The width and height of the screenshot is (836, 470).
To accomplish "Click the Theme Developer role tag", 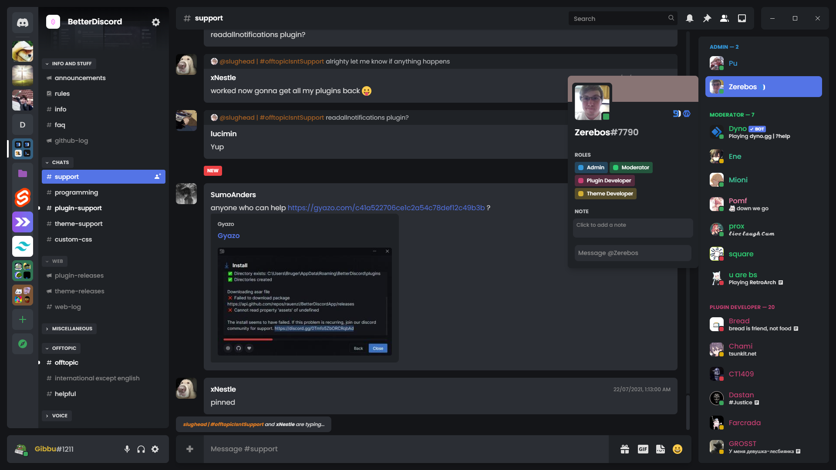I will tap(605, 194).
